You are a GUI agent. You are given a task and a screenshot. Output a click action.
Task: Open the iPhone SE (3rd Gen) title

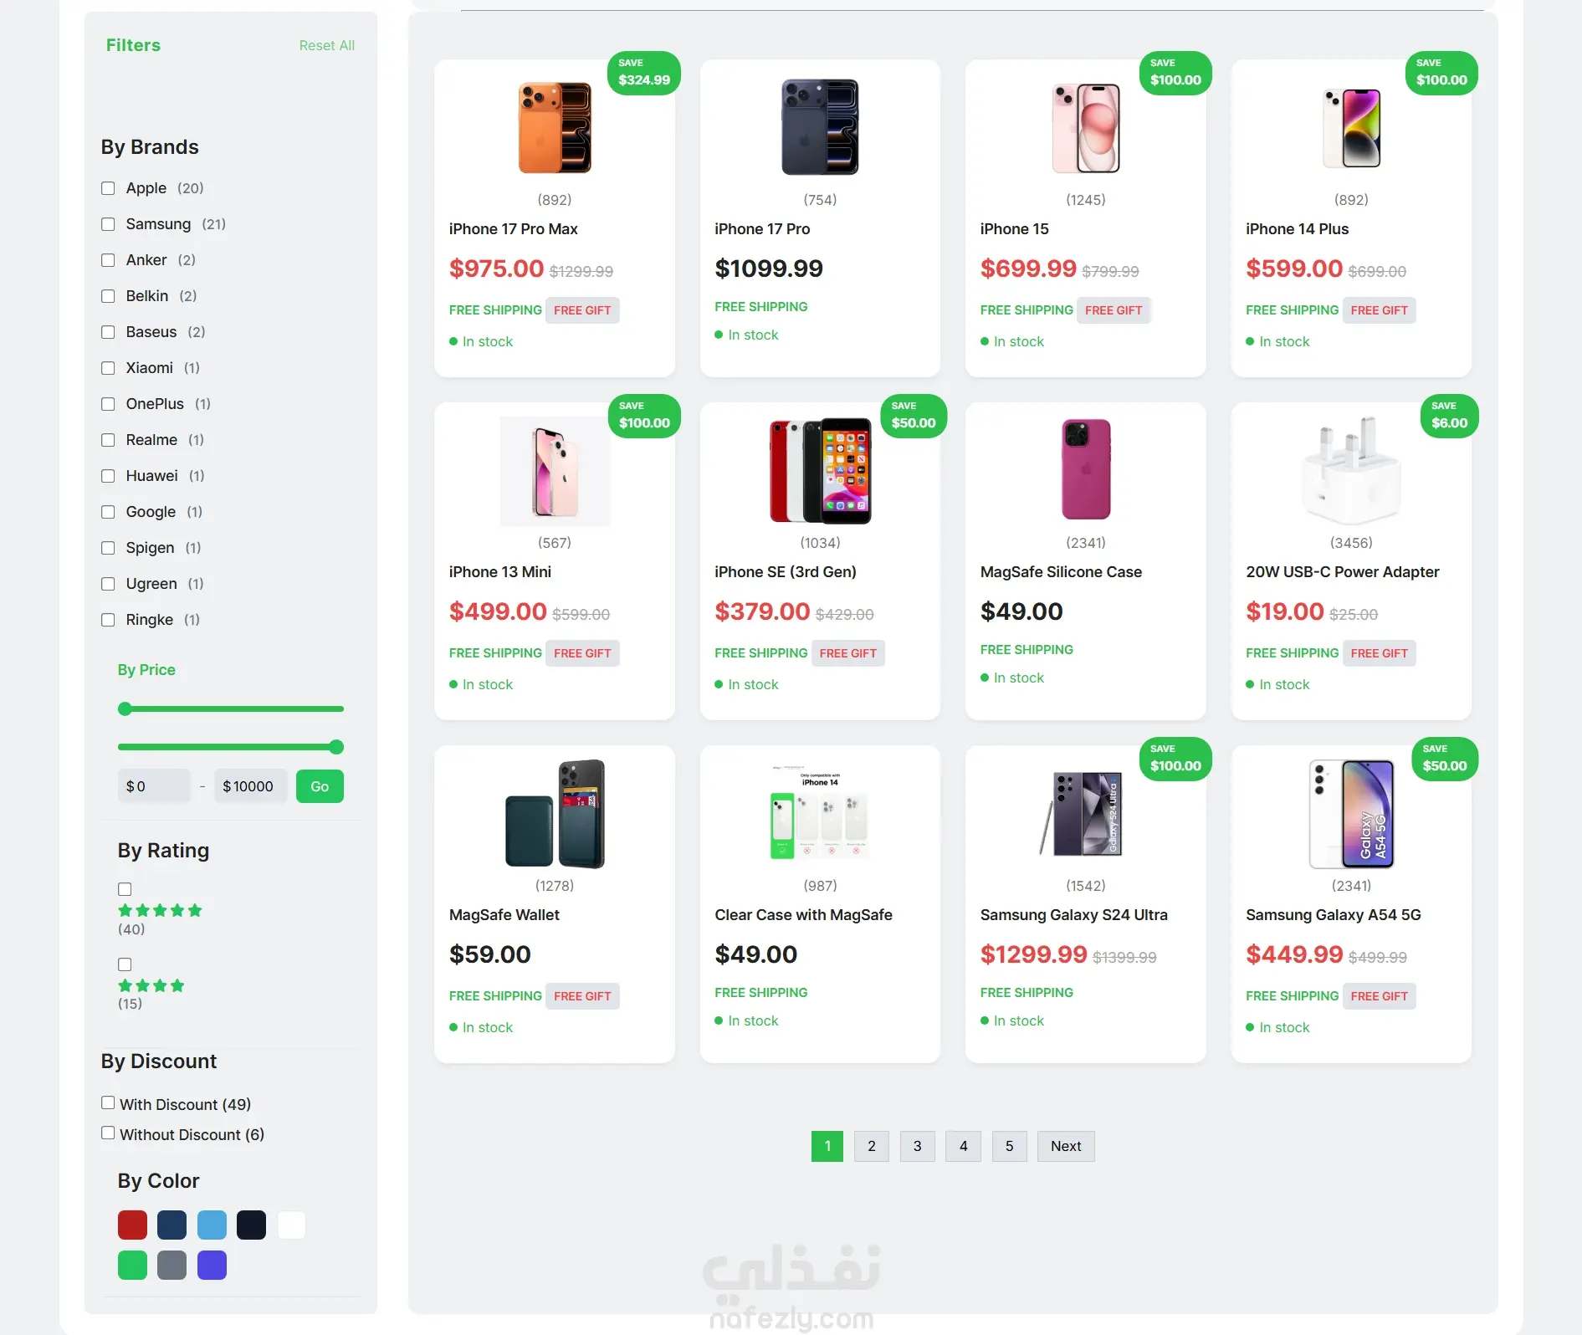pyautogui.click(x=786, y=572)
